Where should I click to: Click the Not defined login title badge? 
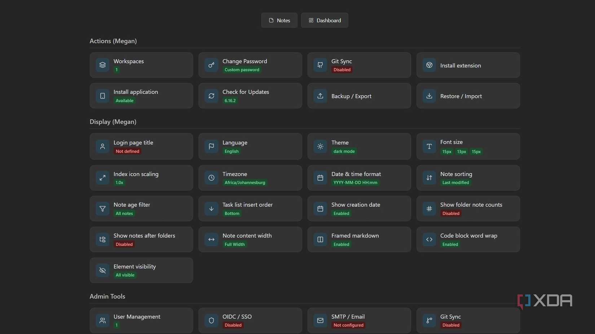[x=127, y=151]
